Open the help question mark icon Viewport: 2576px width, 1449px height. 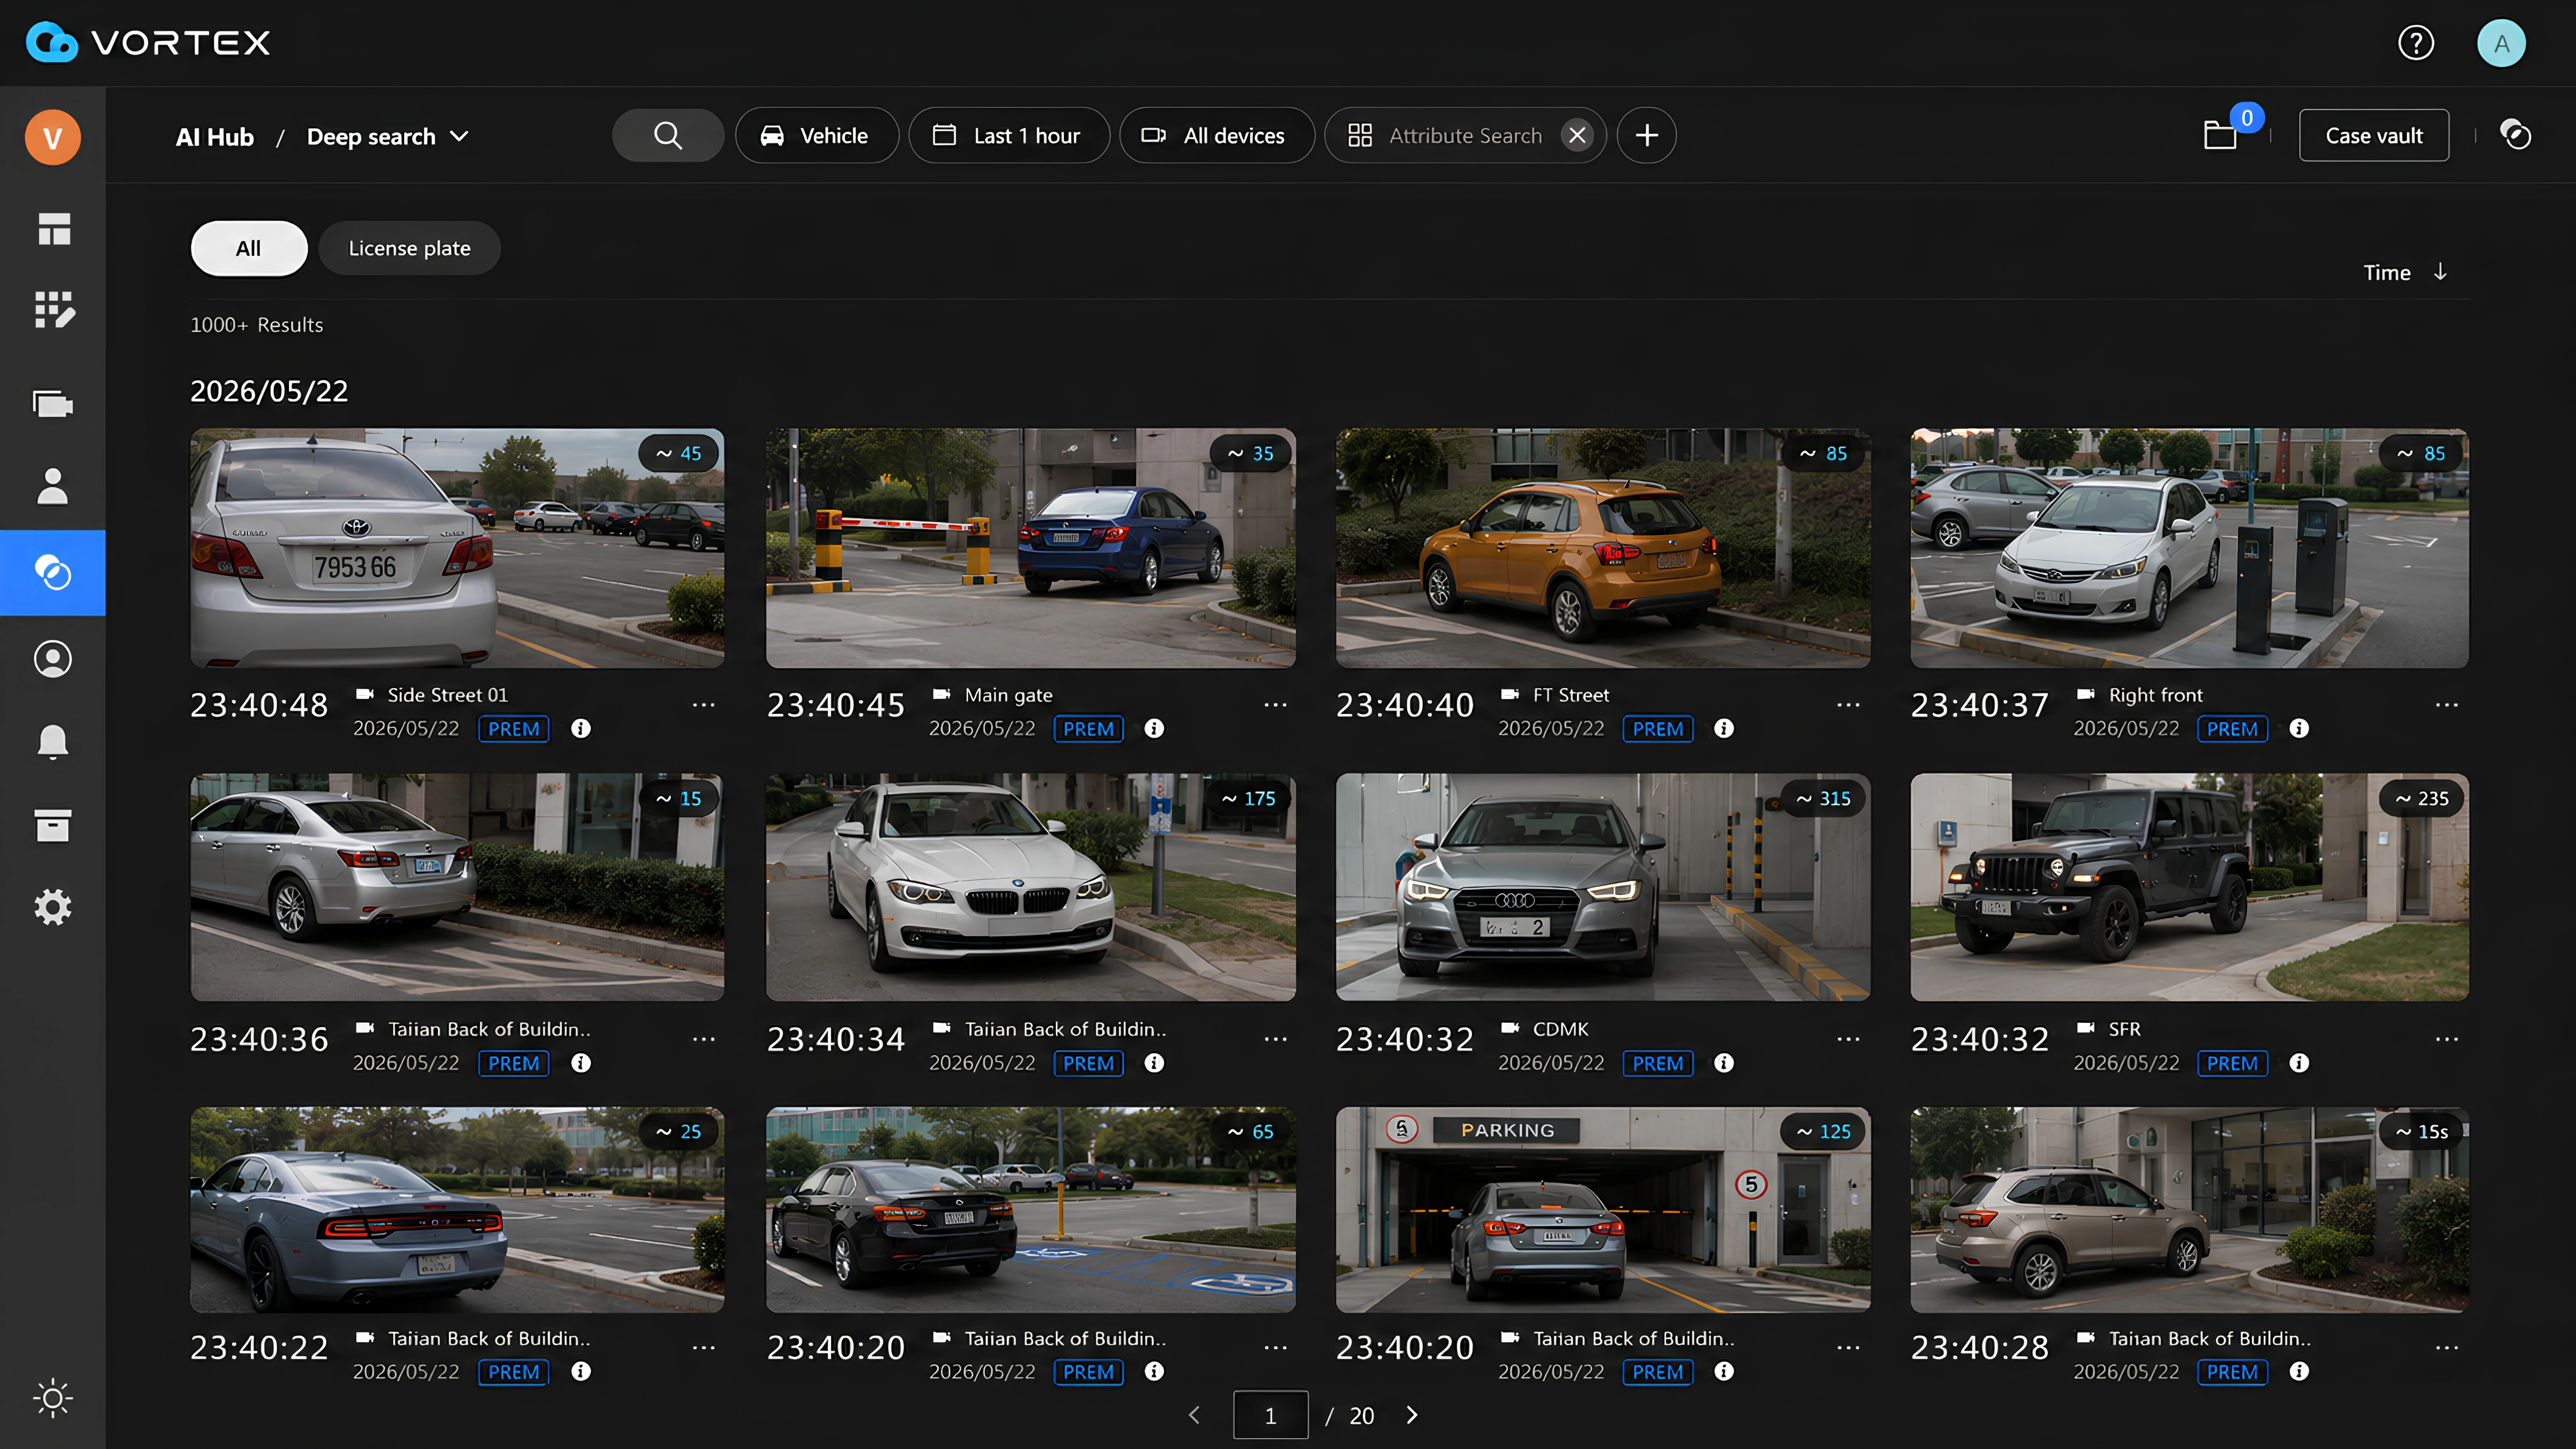(x=2416, y=43)
